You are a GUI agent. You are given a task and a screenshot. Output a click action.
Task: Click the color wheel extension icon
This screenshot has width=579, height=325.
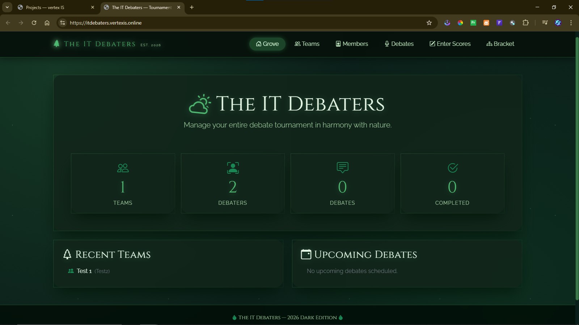(460, 22)
